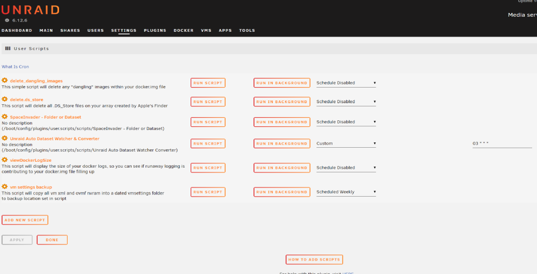The height and width of the screenshot is (274, 537).
Task: Open Scheduled Weekly dropdown for vm settings backup
Action: click(x=346, y=192)
